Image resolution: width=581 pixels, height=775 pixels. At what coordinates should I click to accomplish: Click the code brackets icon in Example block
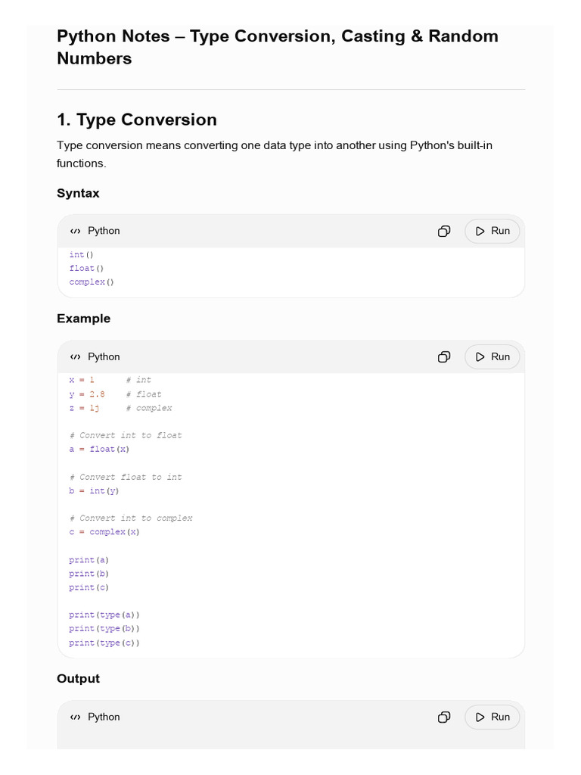pyautogui.click(x=75, y=357)
